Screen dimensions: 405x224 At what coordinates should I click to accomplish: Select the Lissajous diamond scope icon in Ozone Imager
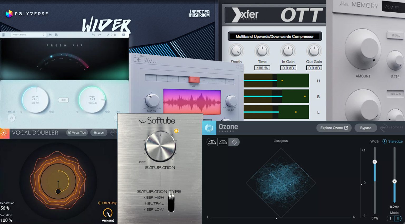point(235,142)
